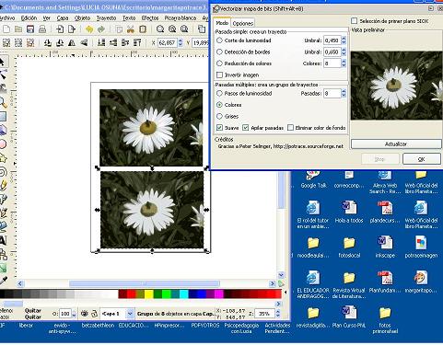Click the green redo arrow
The image size is (443, 345).
[101, 29]
